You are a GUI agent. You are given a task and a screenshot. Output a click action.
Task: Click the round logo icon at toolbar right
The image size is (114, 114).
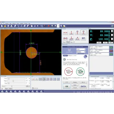point(112,26)
